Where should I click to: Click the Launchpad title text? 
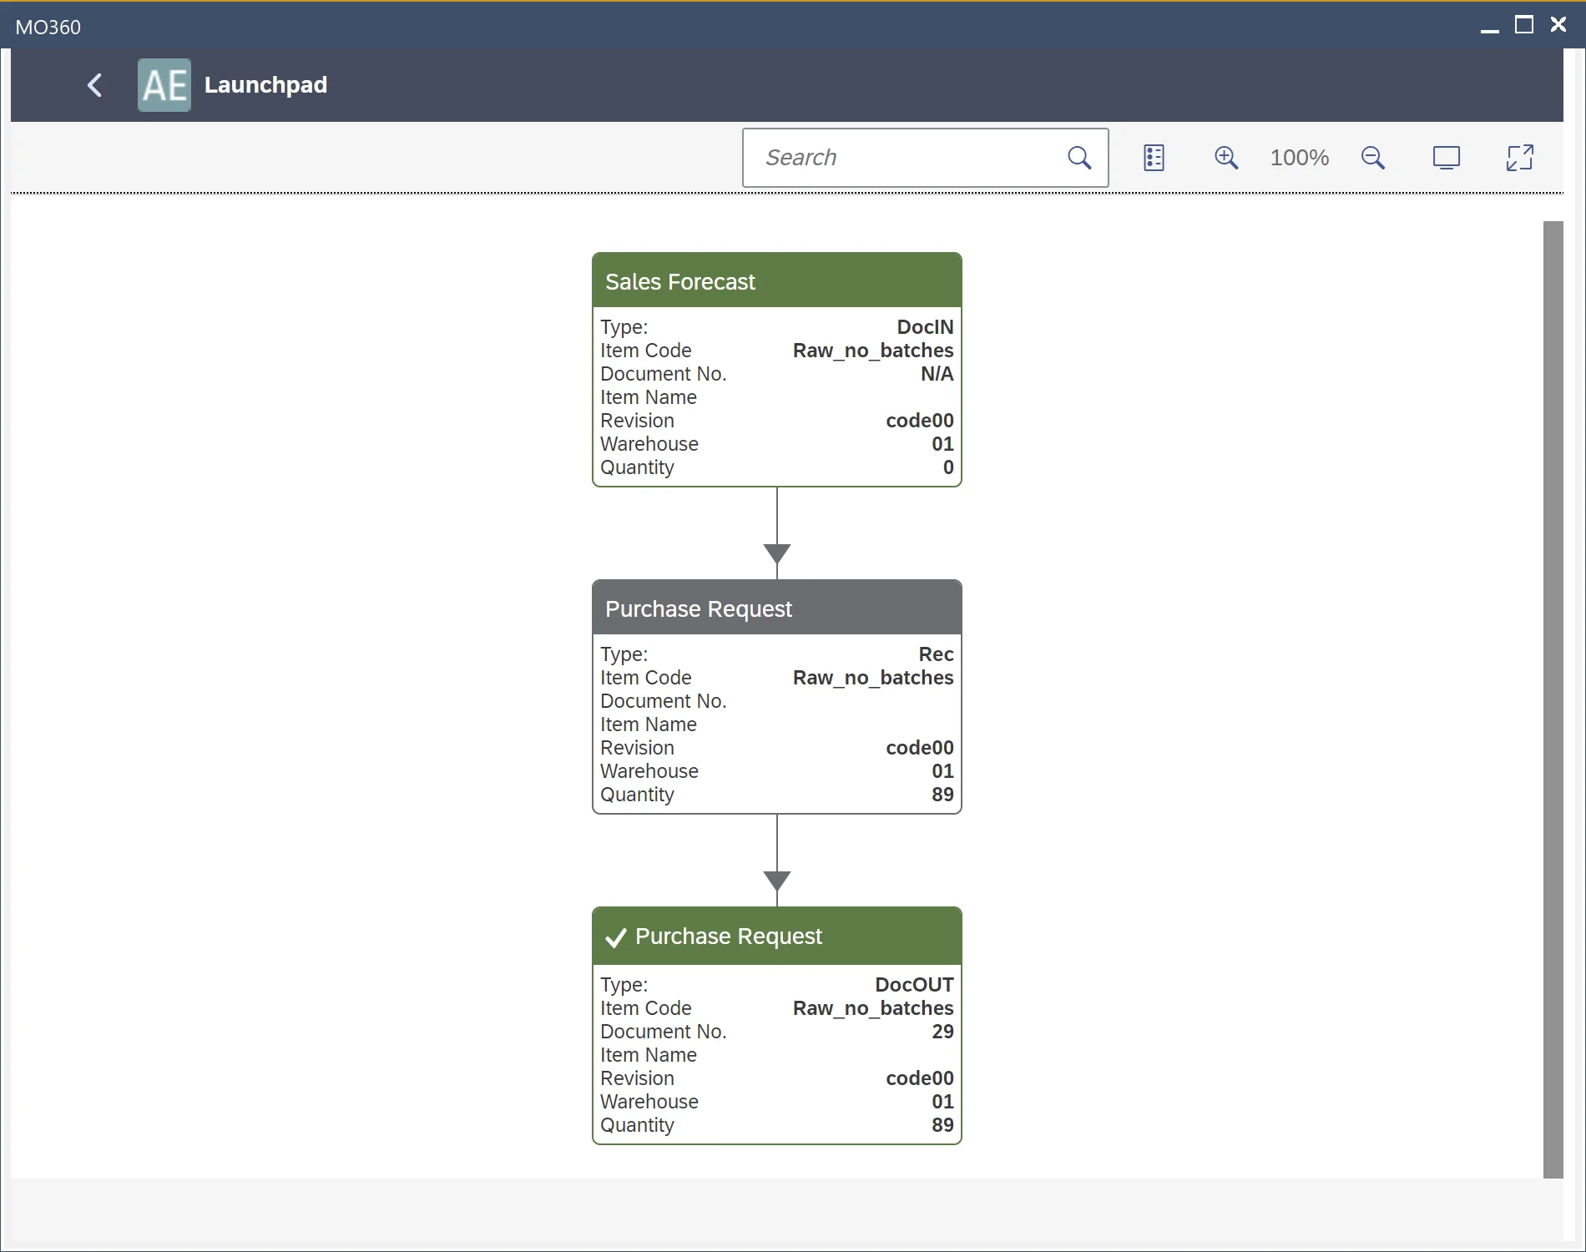click(265, 85)
